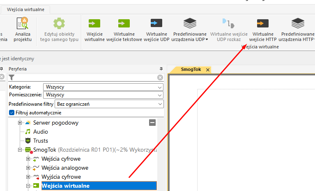The width and height of the screenshot is (315, 191).
Task: Select the Trusts tree item
Action: [x=40, y=141]
